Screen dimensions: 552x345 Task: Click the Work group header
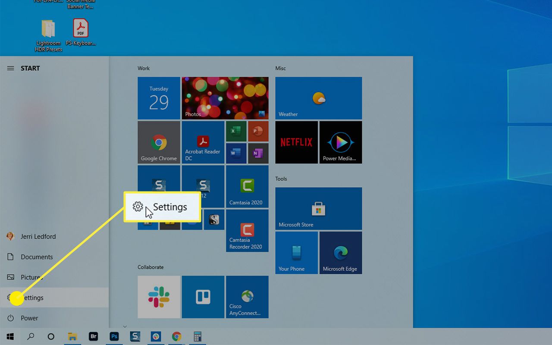point(144,68)
